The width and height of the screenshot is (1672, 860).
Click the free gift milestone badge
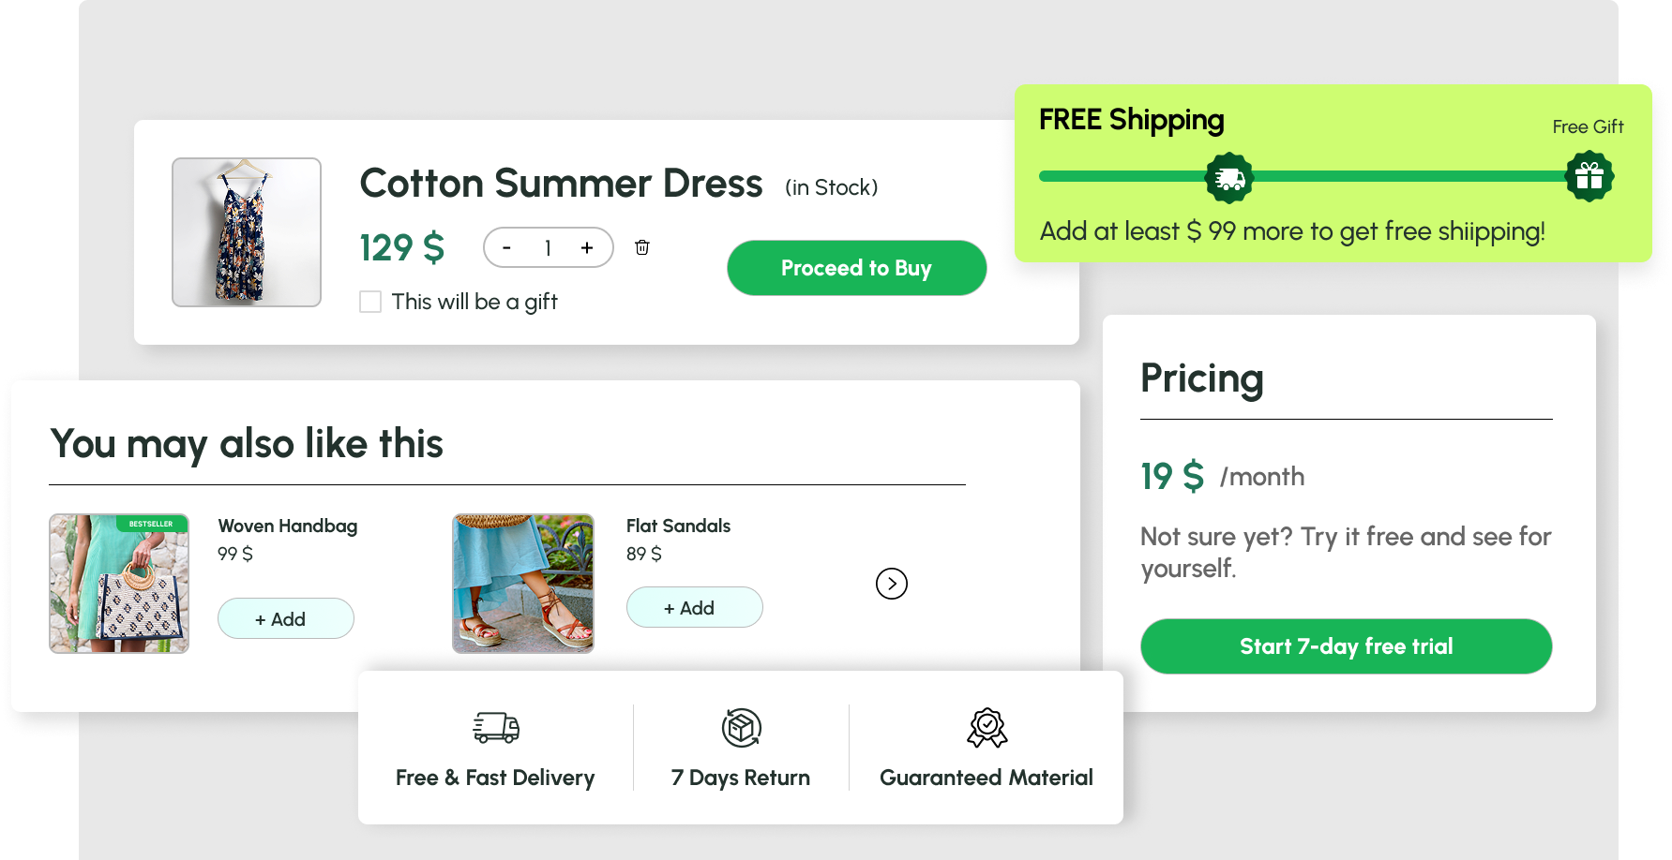tap(1589, 176)
